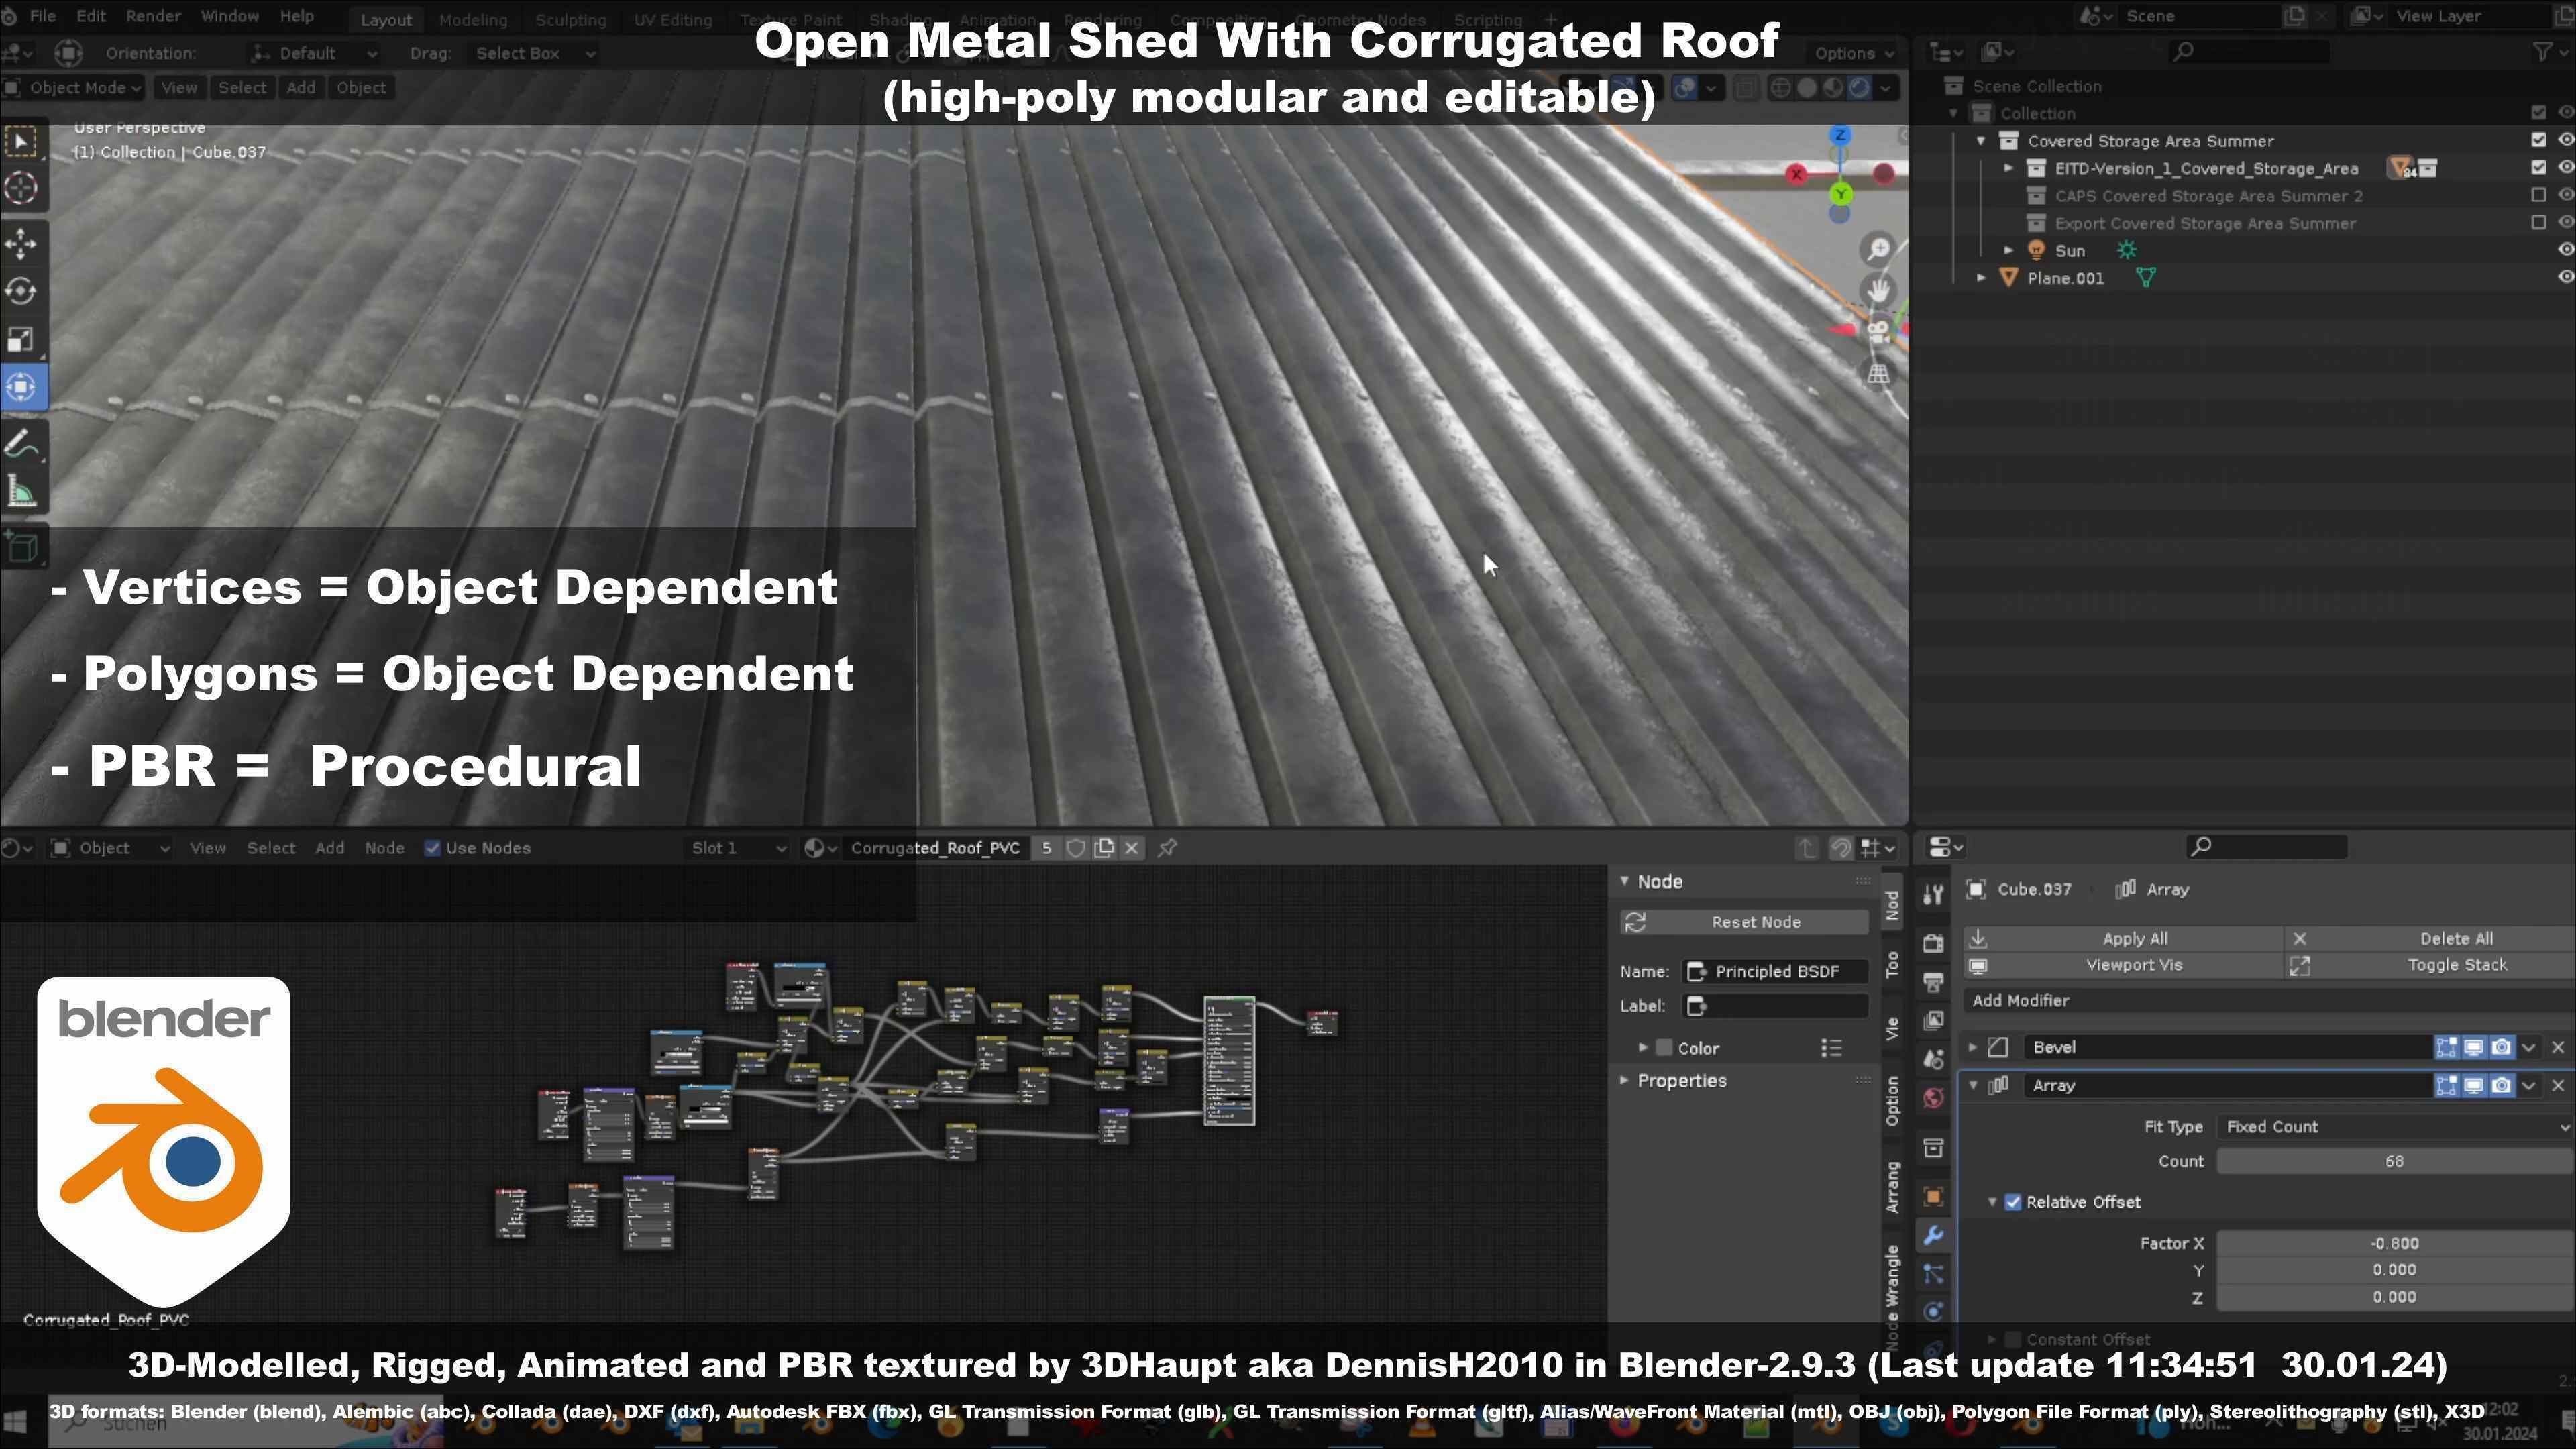Switch perspective/orthographic with the grid gizmo
The width and height of the screenshot is (2576, 1449).
(1878, 374)
